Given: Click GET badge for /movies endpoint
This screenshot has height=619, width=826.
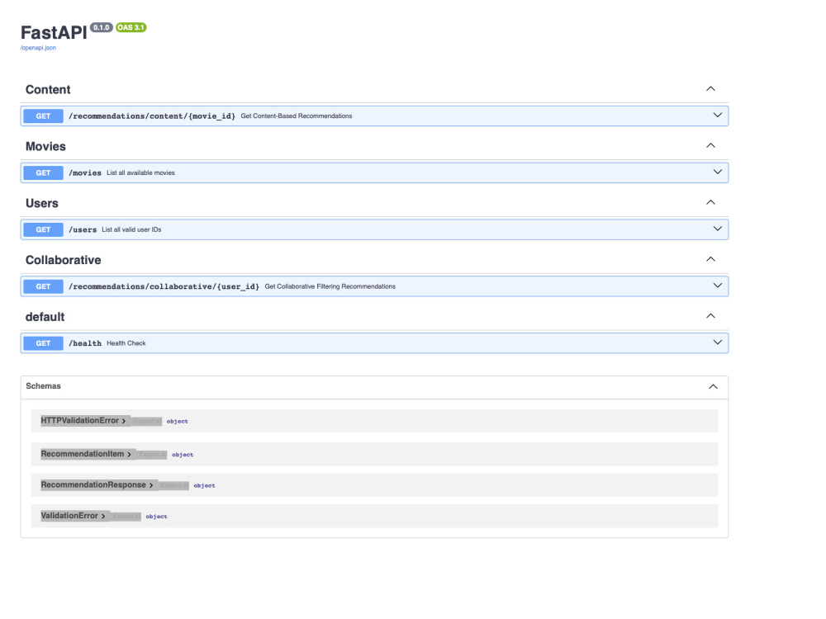Looking at the screenshot, I should (43, 173).
